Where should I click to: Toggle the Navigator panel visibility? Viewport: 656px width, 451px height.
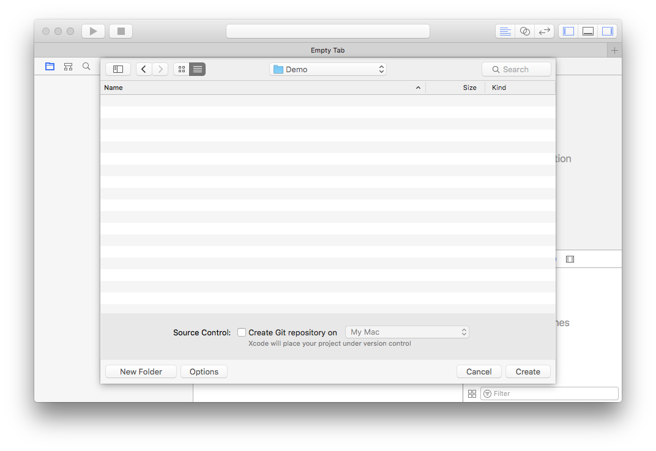click(x=568, y=31)
